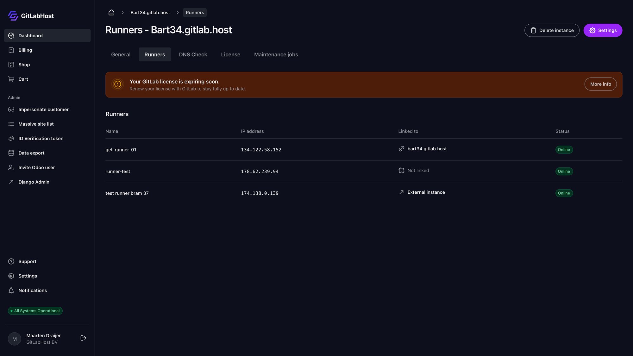Open the Billing section icon
Image resolution: width=633 pixels, height=356 pixels.
point(11,50)
